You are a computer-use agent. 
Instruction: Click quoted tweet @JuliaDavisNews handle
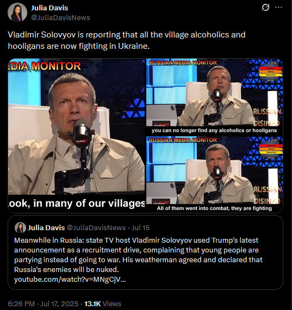96,228
